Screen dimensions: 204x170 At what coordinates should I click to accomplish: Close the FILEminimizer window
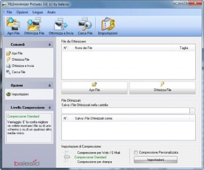pyautogui.click(x=195, y=3)
